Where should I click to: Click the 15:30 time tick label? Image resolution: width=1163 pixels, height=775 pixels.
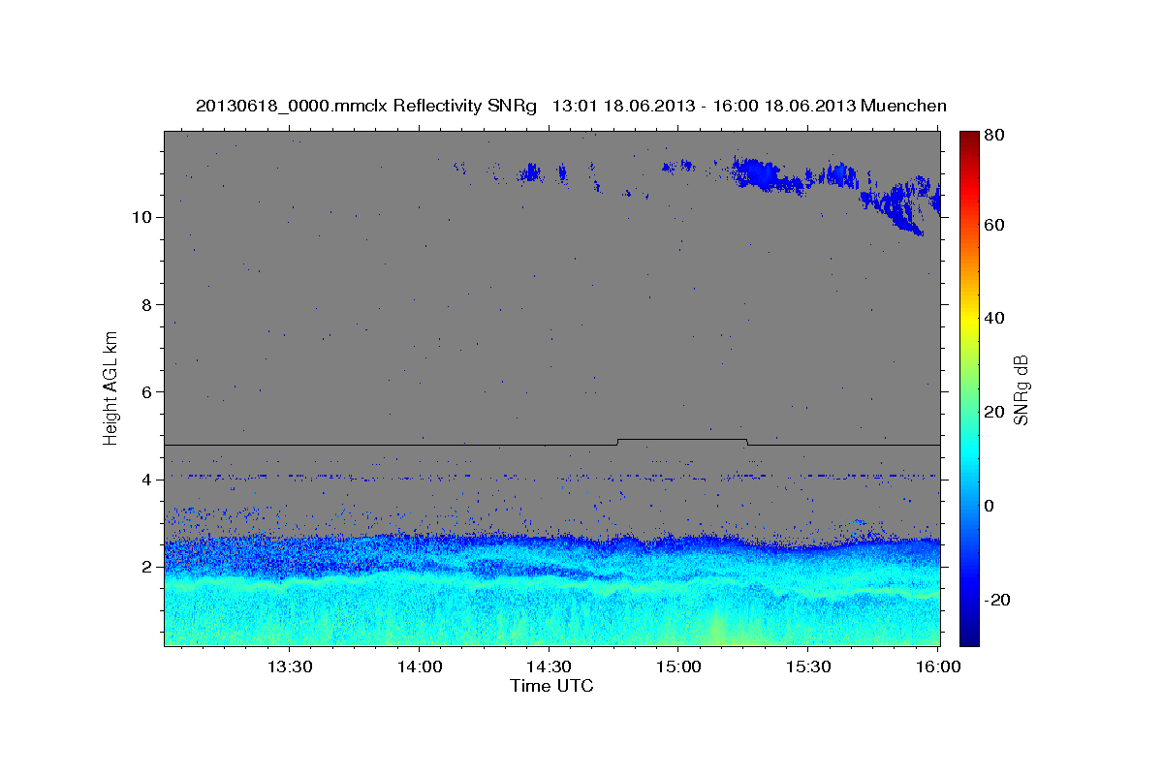pyautogui.click(x=807, y=667)
